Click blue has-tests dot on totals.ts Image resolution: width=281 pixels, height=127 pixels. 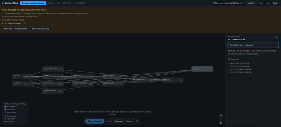pos(32,84)
